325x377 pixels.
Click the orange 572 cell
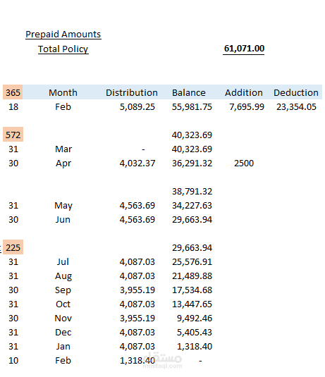[13, 135]
